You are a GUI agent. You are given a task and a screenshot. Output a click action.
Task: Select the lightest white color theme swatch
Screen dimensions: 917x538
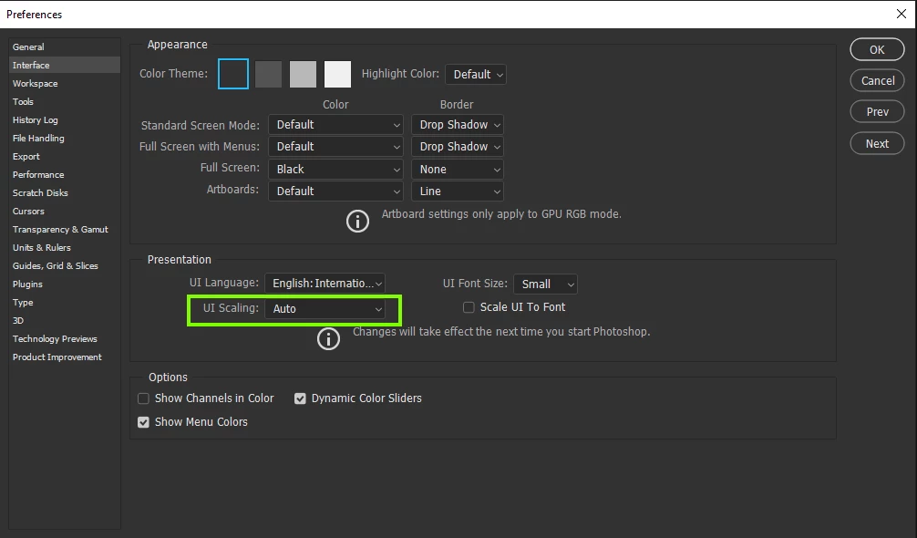(x=337, y=74)
